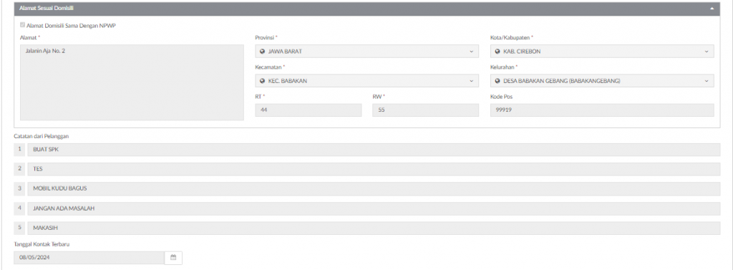The height and width of the screenshot is (270, 733).
Task: Click the Kecamatan label
Action: (x=268, y=67)
